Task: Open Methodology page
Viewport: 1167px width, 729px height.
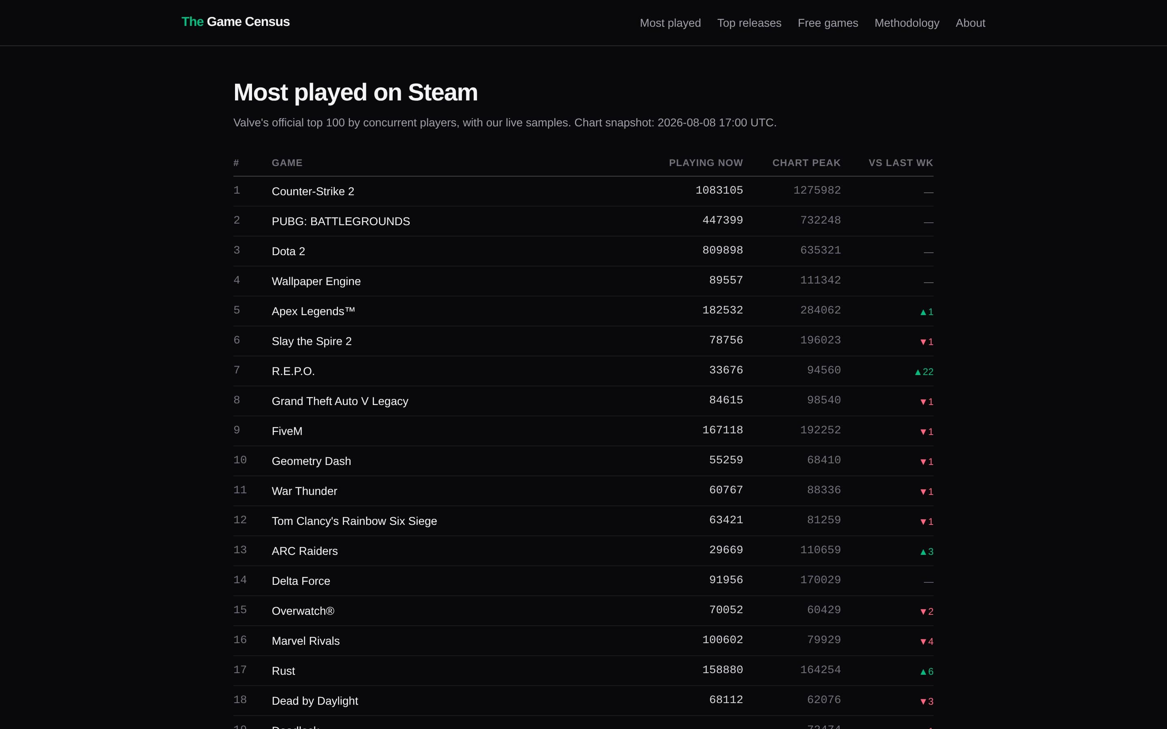Action: 907,23
